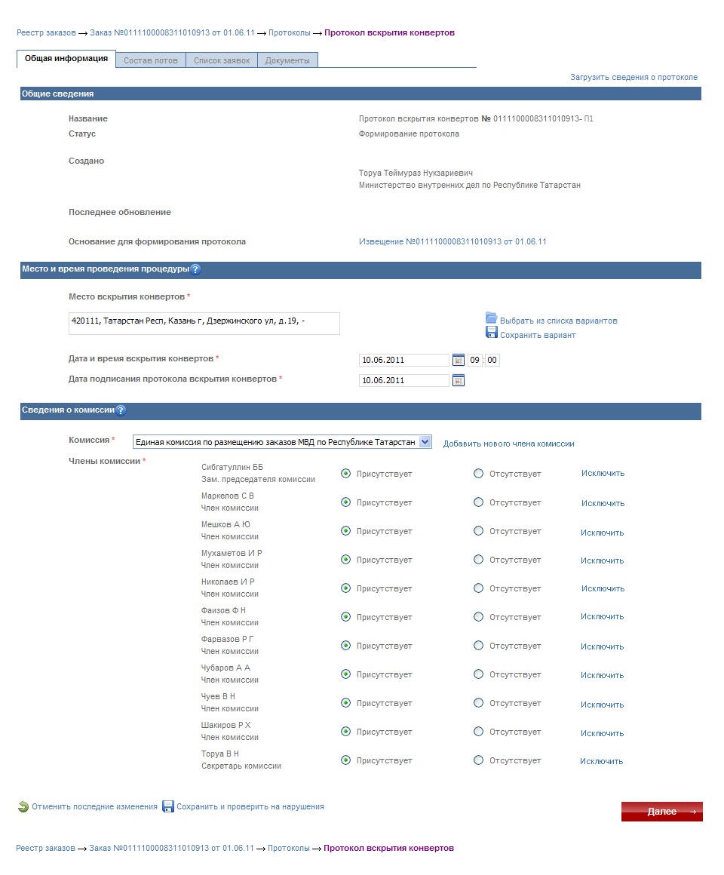724x875 pixels.
Task: Click Загрузить сведения о протоколе link
Action: click(x=633, y=78)
